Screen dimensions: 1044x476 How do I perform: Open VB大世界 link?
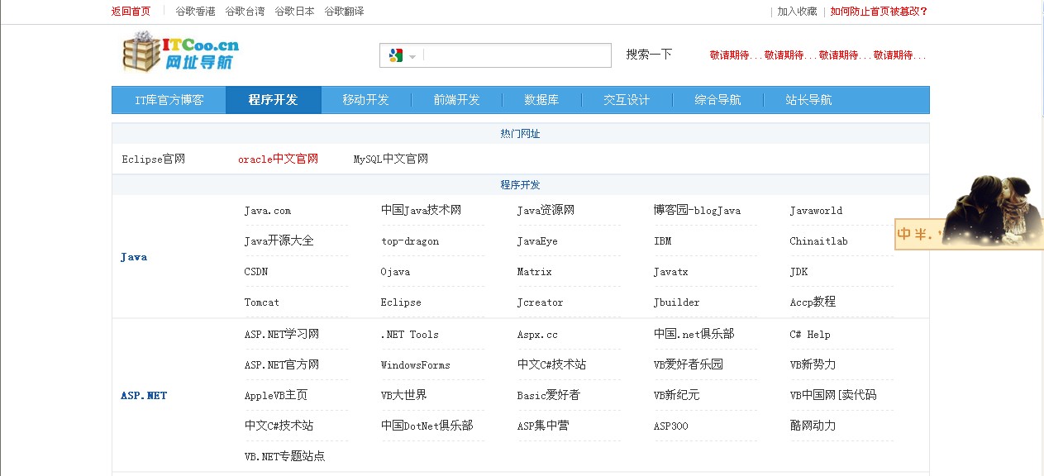tap(403, 395)
